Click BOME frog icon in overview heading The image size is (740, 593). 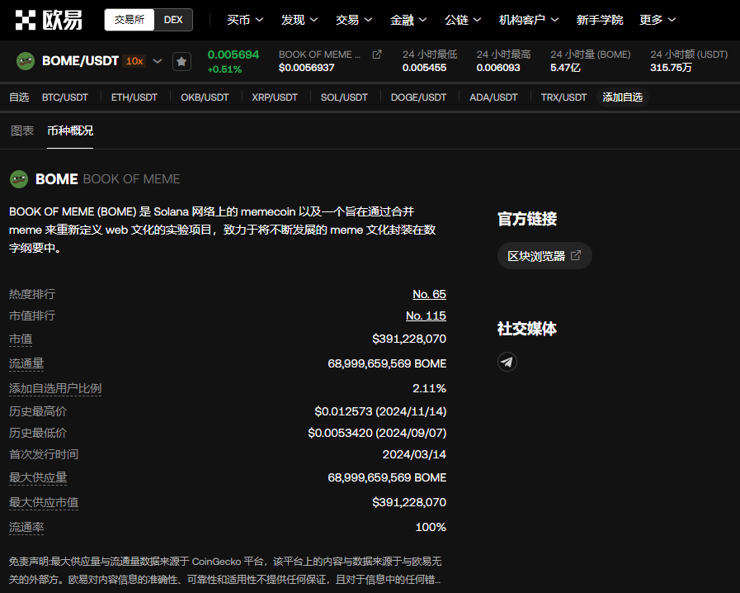(x=19, y=179)
